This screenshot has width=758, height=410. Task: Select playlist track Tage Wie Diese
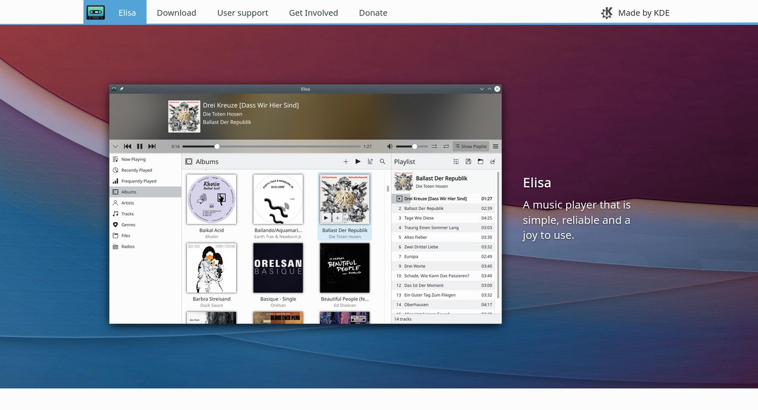(x=444, y=218)
